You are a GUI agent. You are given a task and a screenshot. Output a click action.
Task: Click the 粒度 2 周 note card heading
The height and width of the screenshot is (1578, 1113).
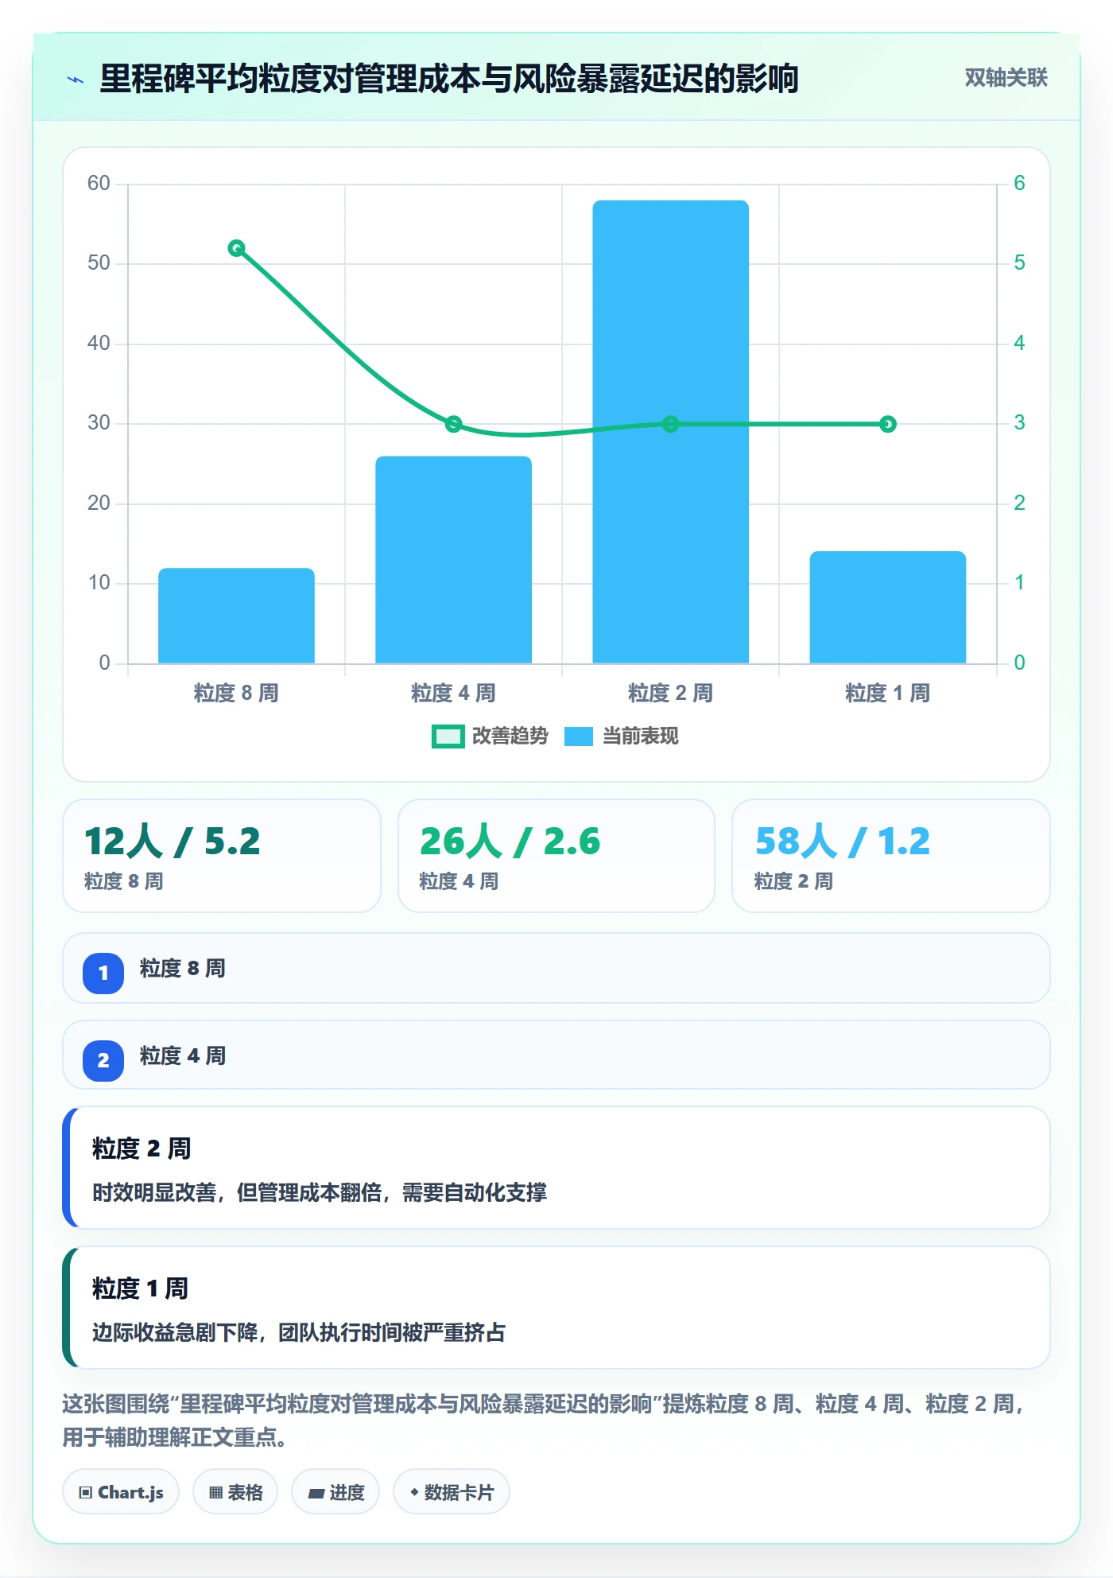point(142,1149)
